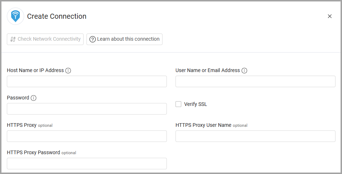Click the Password info icon
The image size is (342, 174).
[x=34, y=98]
